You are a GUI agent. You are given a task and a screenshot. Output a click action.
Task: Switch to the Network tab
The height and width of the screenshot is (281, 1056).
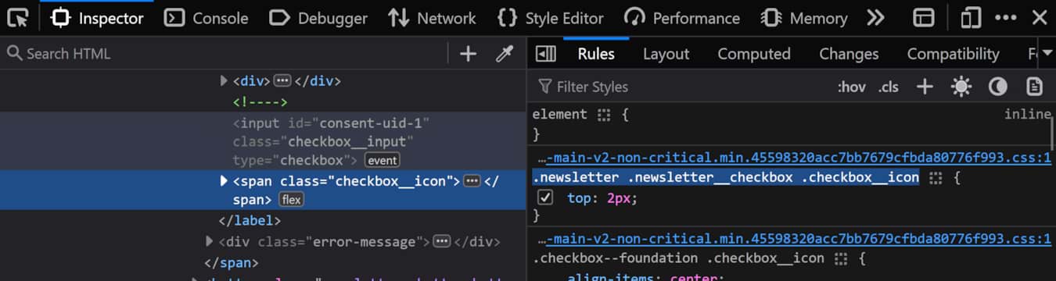pos(432,18)
